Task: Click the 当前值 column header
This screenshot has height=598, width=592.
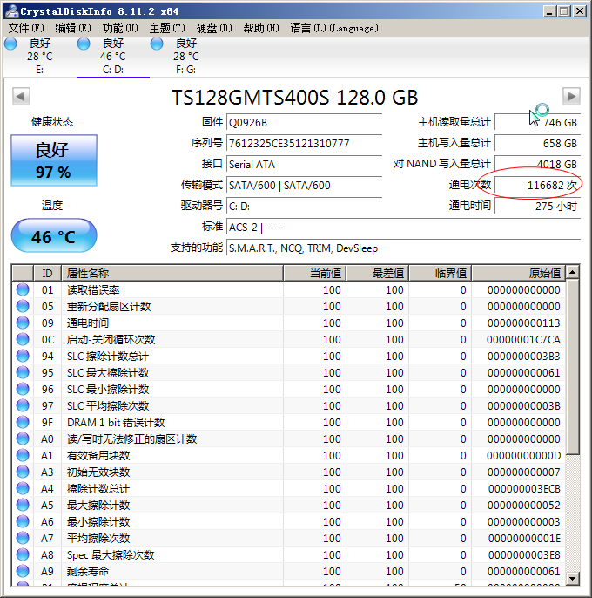Action: coord(314,273)
